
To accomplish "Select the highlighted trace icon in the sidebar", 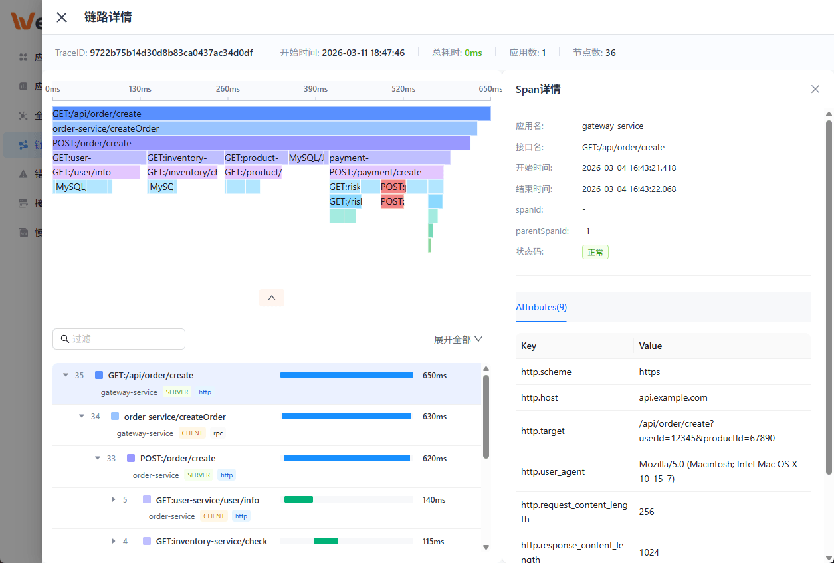I will pyautogui.click(x=23, y=145).
